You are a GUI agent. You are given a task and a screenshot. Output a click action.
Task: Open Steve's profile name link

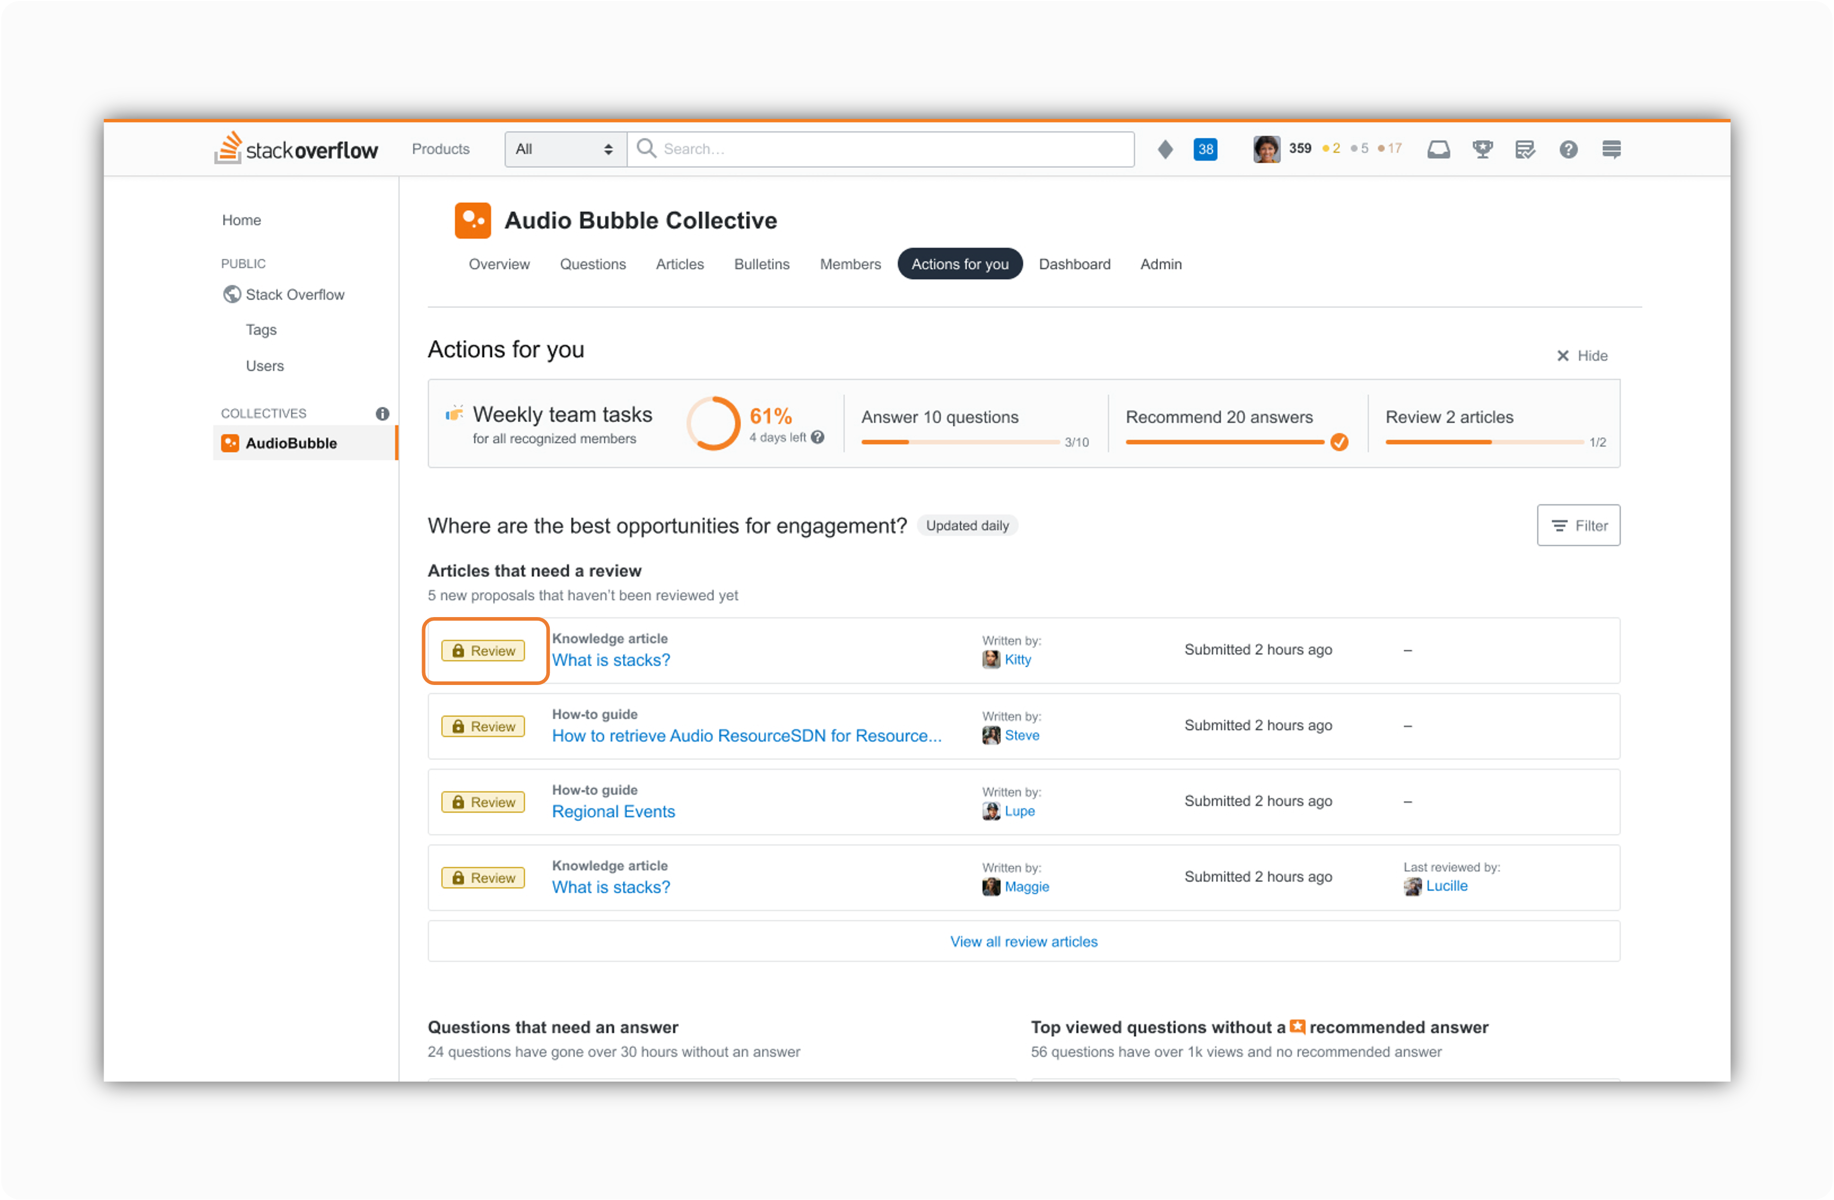(1022, 735)
